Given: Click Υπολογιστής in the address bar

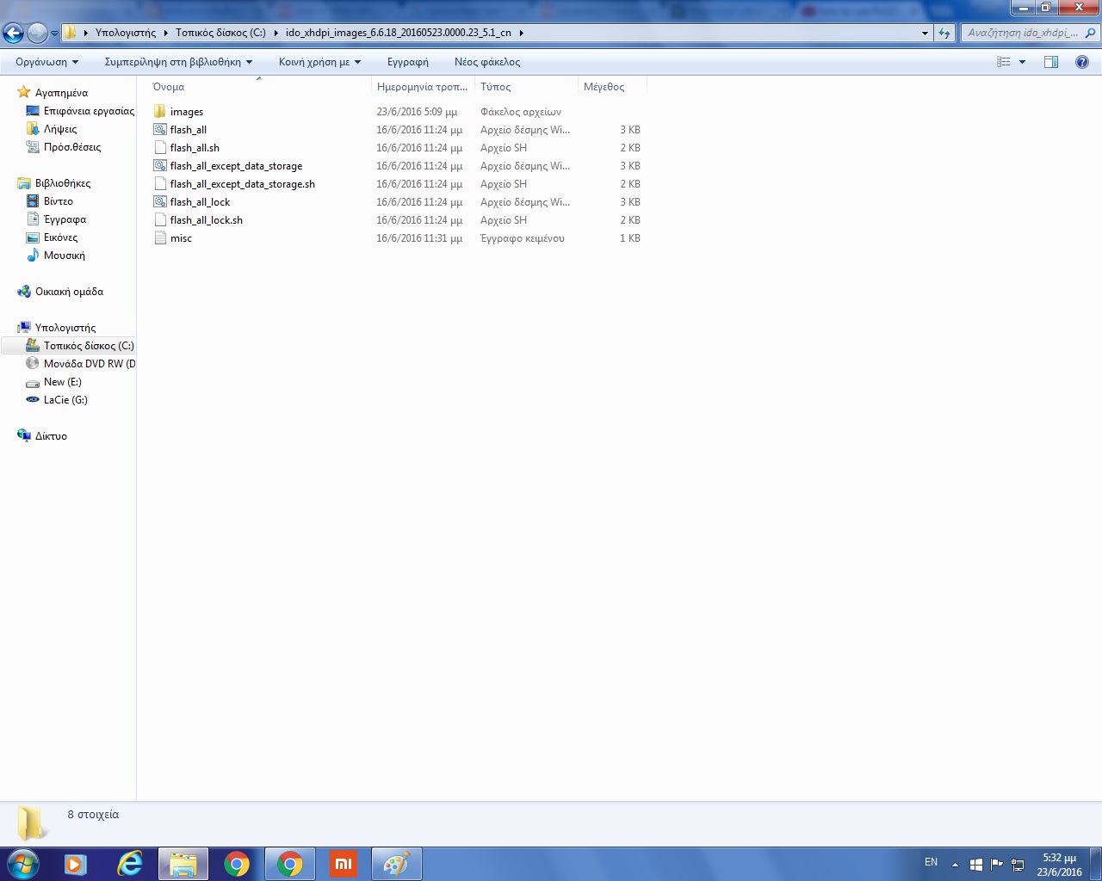Looking at the screenshot, I should [126, 33].
